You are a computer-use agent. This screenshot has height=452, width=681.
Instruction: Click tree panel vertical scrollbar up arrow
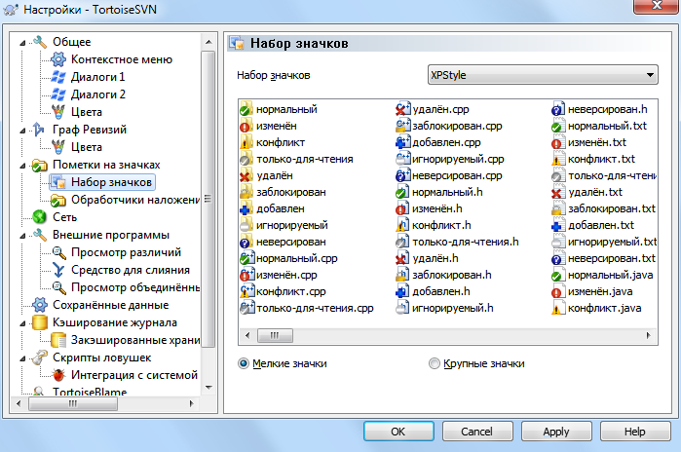[x=208, y=42]
